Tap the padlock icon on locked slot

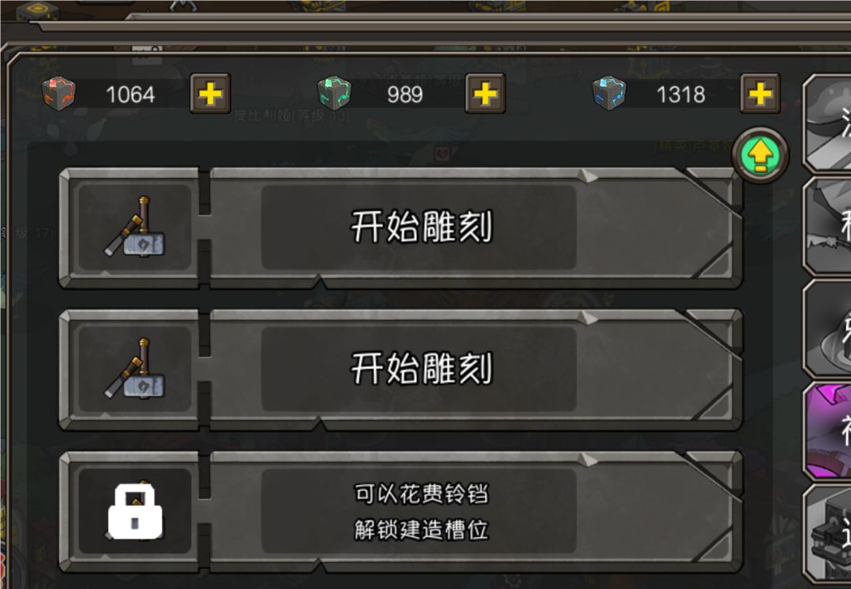(x=136, y=511)
